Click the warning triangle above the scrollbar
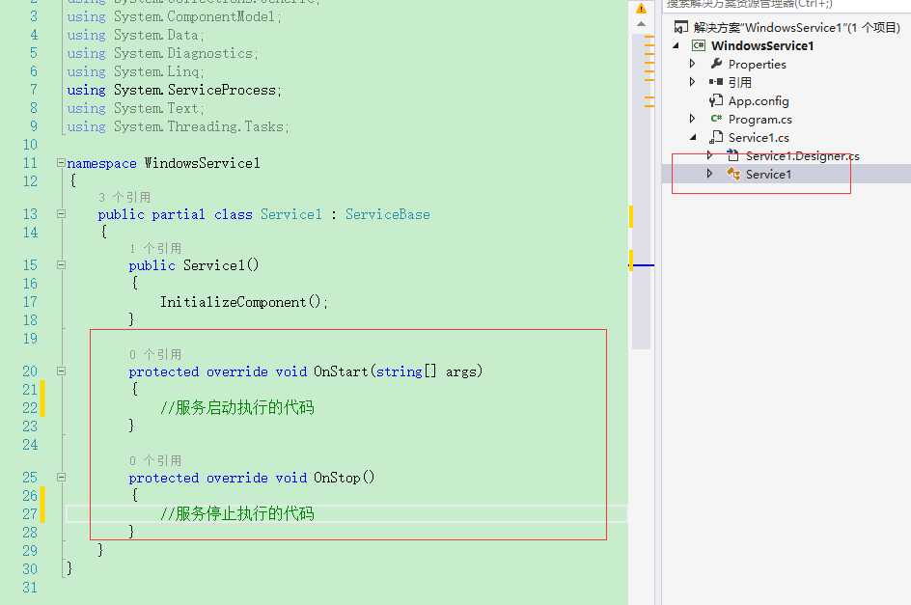911x605 pixels. [x=641, y=8]
